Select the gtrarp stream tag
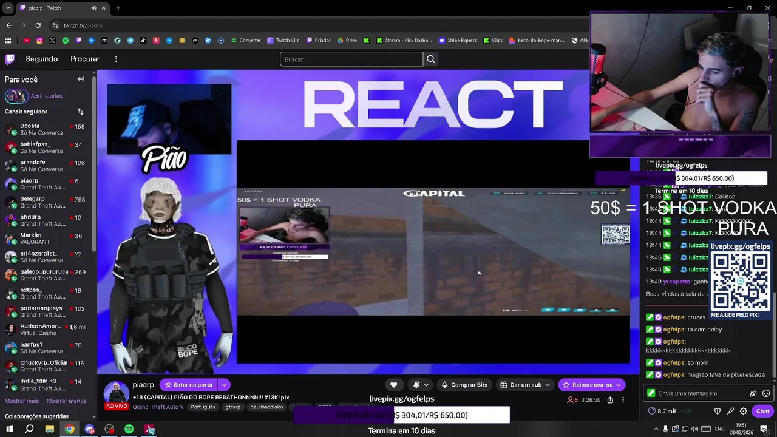This screenshot has width=777, height=437. 233,407
